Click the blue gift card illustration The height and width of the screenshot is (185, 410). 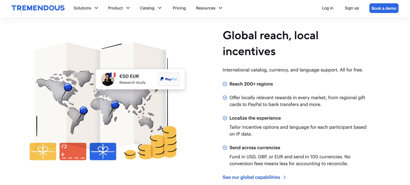(103, 151)
